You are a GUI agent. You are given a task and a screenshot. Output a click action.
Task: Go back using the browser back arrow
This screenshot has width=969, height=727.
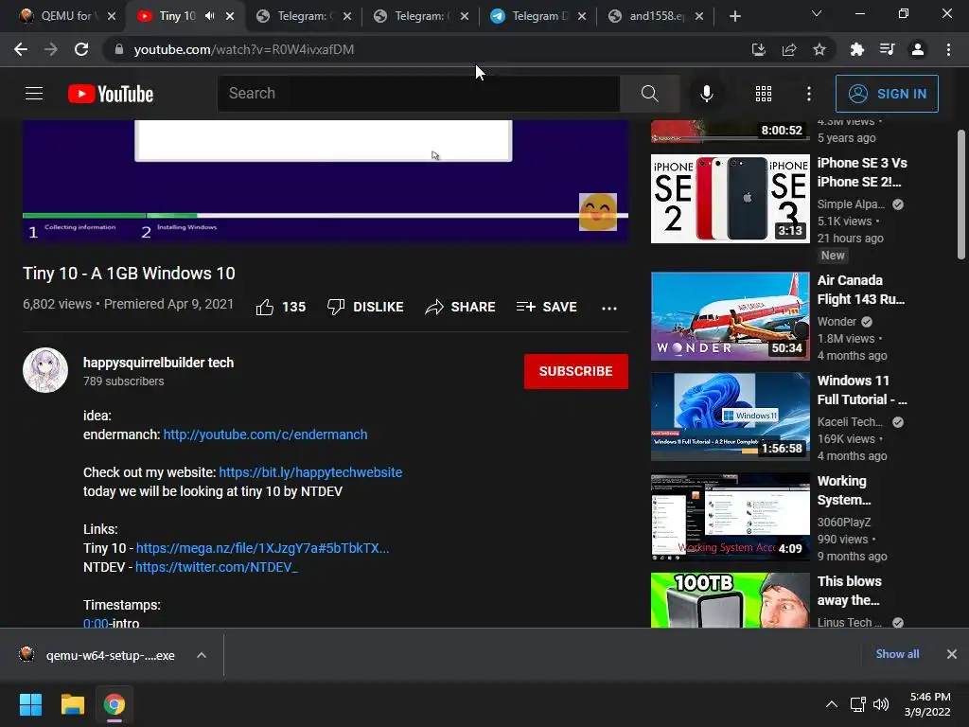[x=21, y=49]
